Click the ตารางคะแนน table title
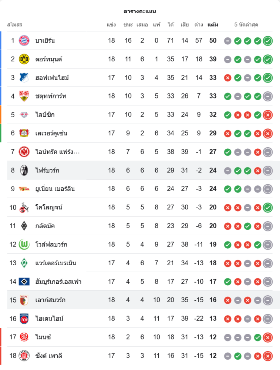This screenshot has width=280, height=370. [x=140, y=11]
